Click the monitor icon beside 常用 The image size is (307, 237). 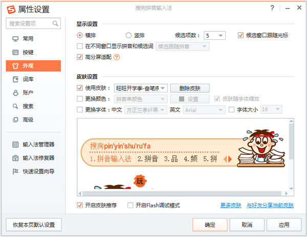15,39
